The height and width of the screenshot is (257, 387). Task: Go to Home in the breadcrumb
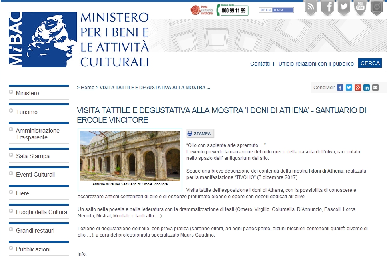pyautogui.click(x=88, y=88)
